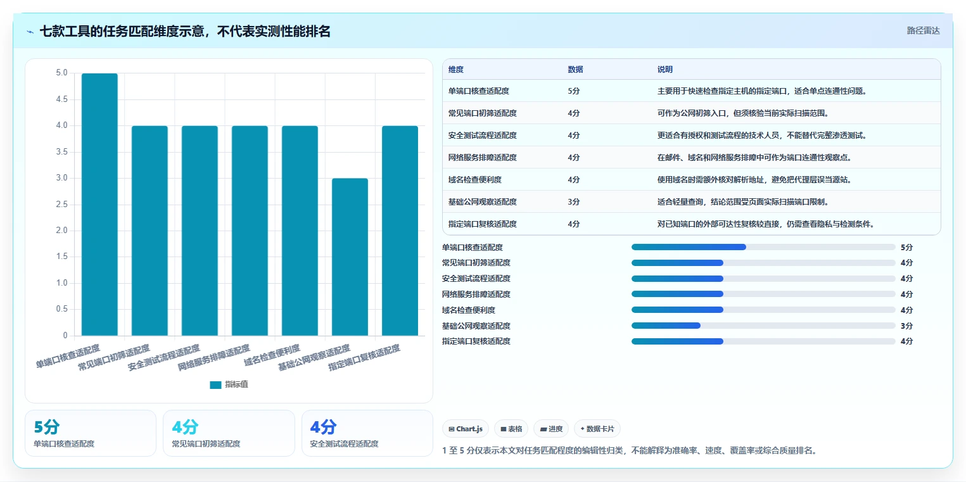Click the 说明 column header
This screenshot has height=482, width=966.
[x=665, y=70]
